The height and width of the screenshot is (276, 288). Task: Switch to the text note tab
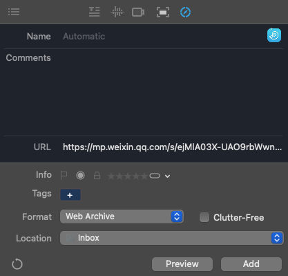(95, 12)
